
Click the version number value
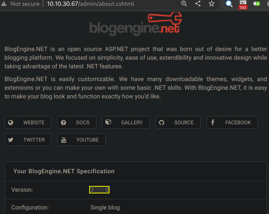coord(99,190)
